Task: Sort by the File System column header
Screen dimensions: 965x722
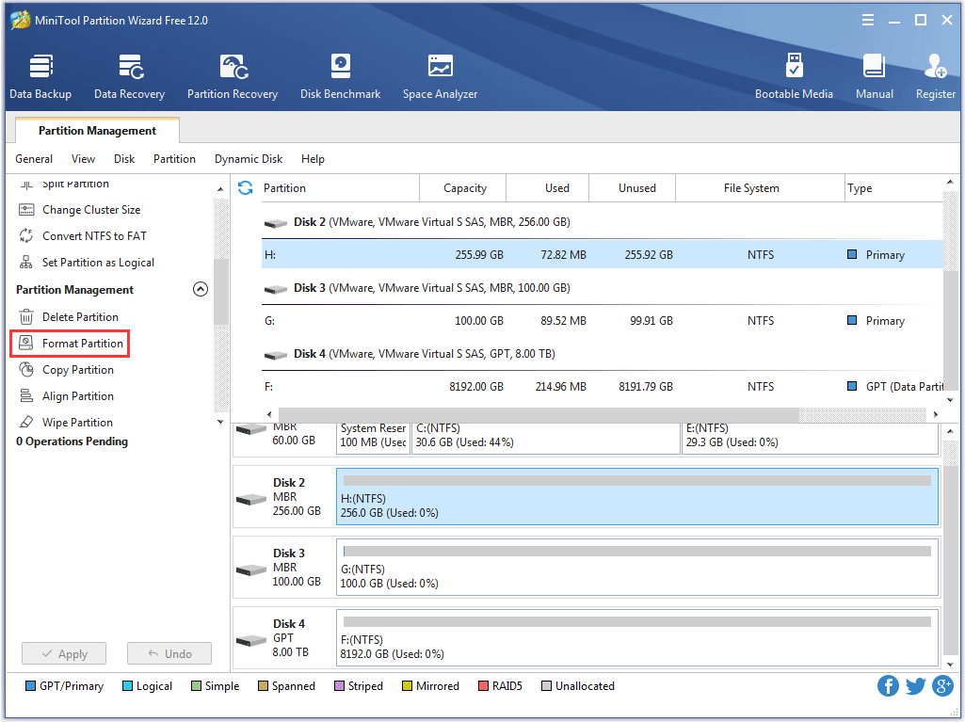Action: 760,187
